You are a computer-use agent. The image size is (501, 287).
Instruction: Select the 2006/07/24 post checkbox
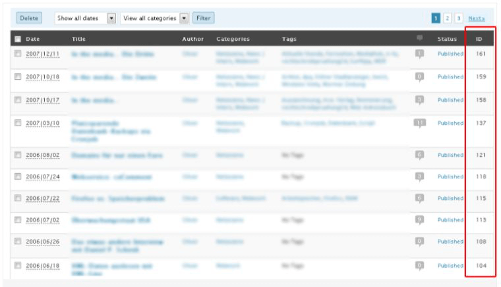[18, 177]
